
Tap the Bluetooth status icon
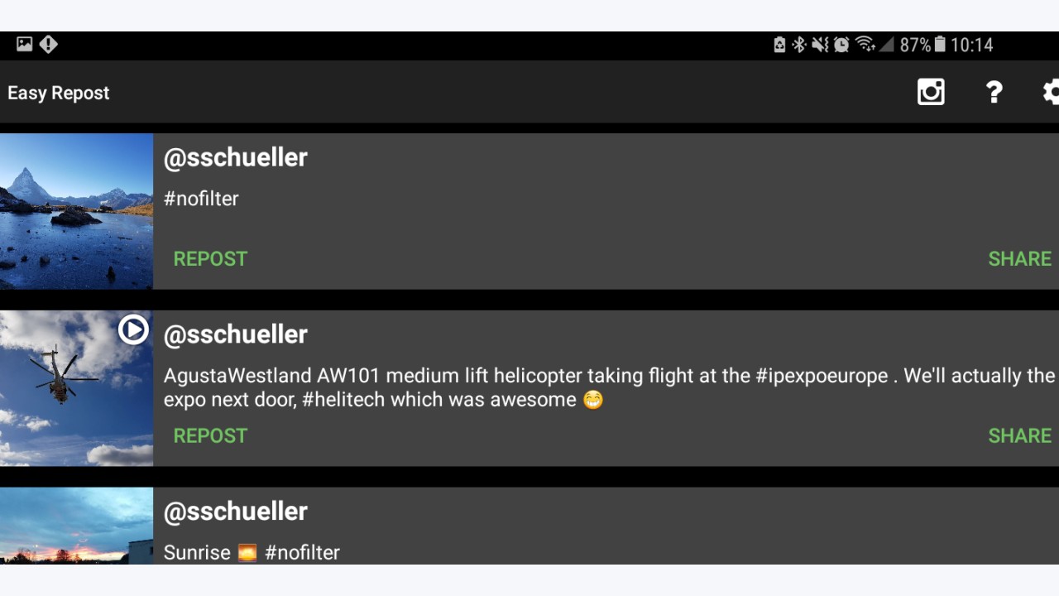pos(799,45)
